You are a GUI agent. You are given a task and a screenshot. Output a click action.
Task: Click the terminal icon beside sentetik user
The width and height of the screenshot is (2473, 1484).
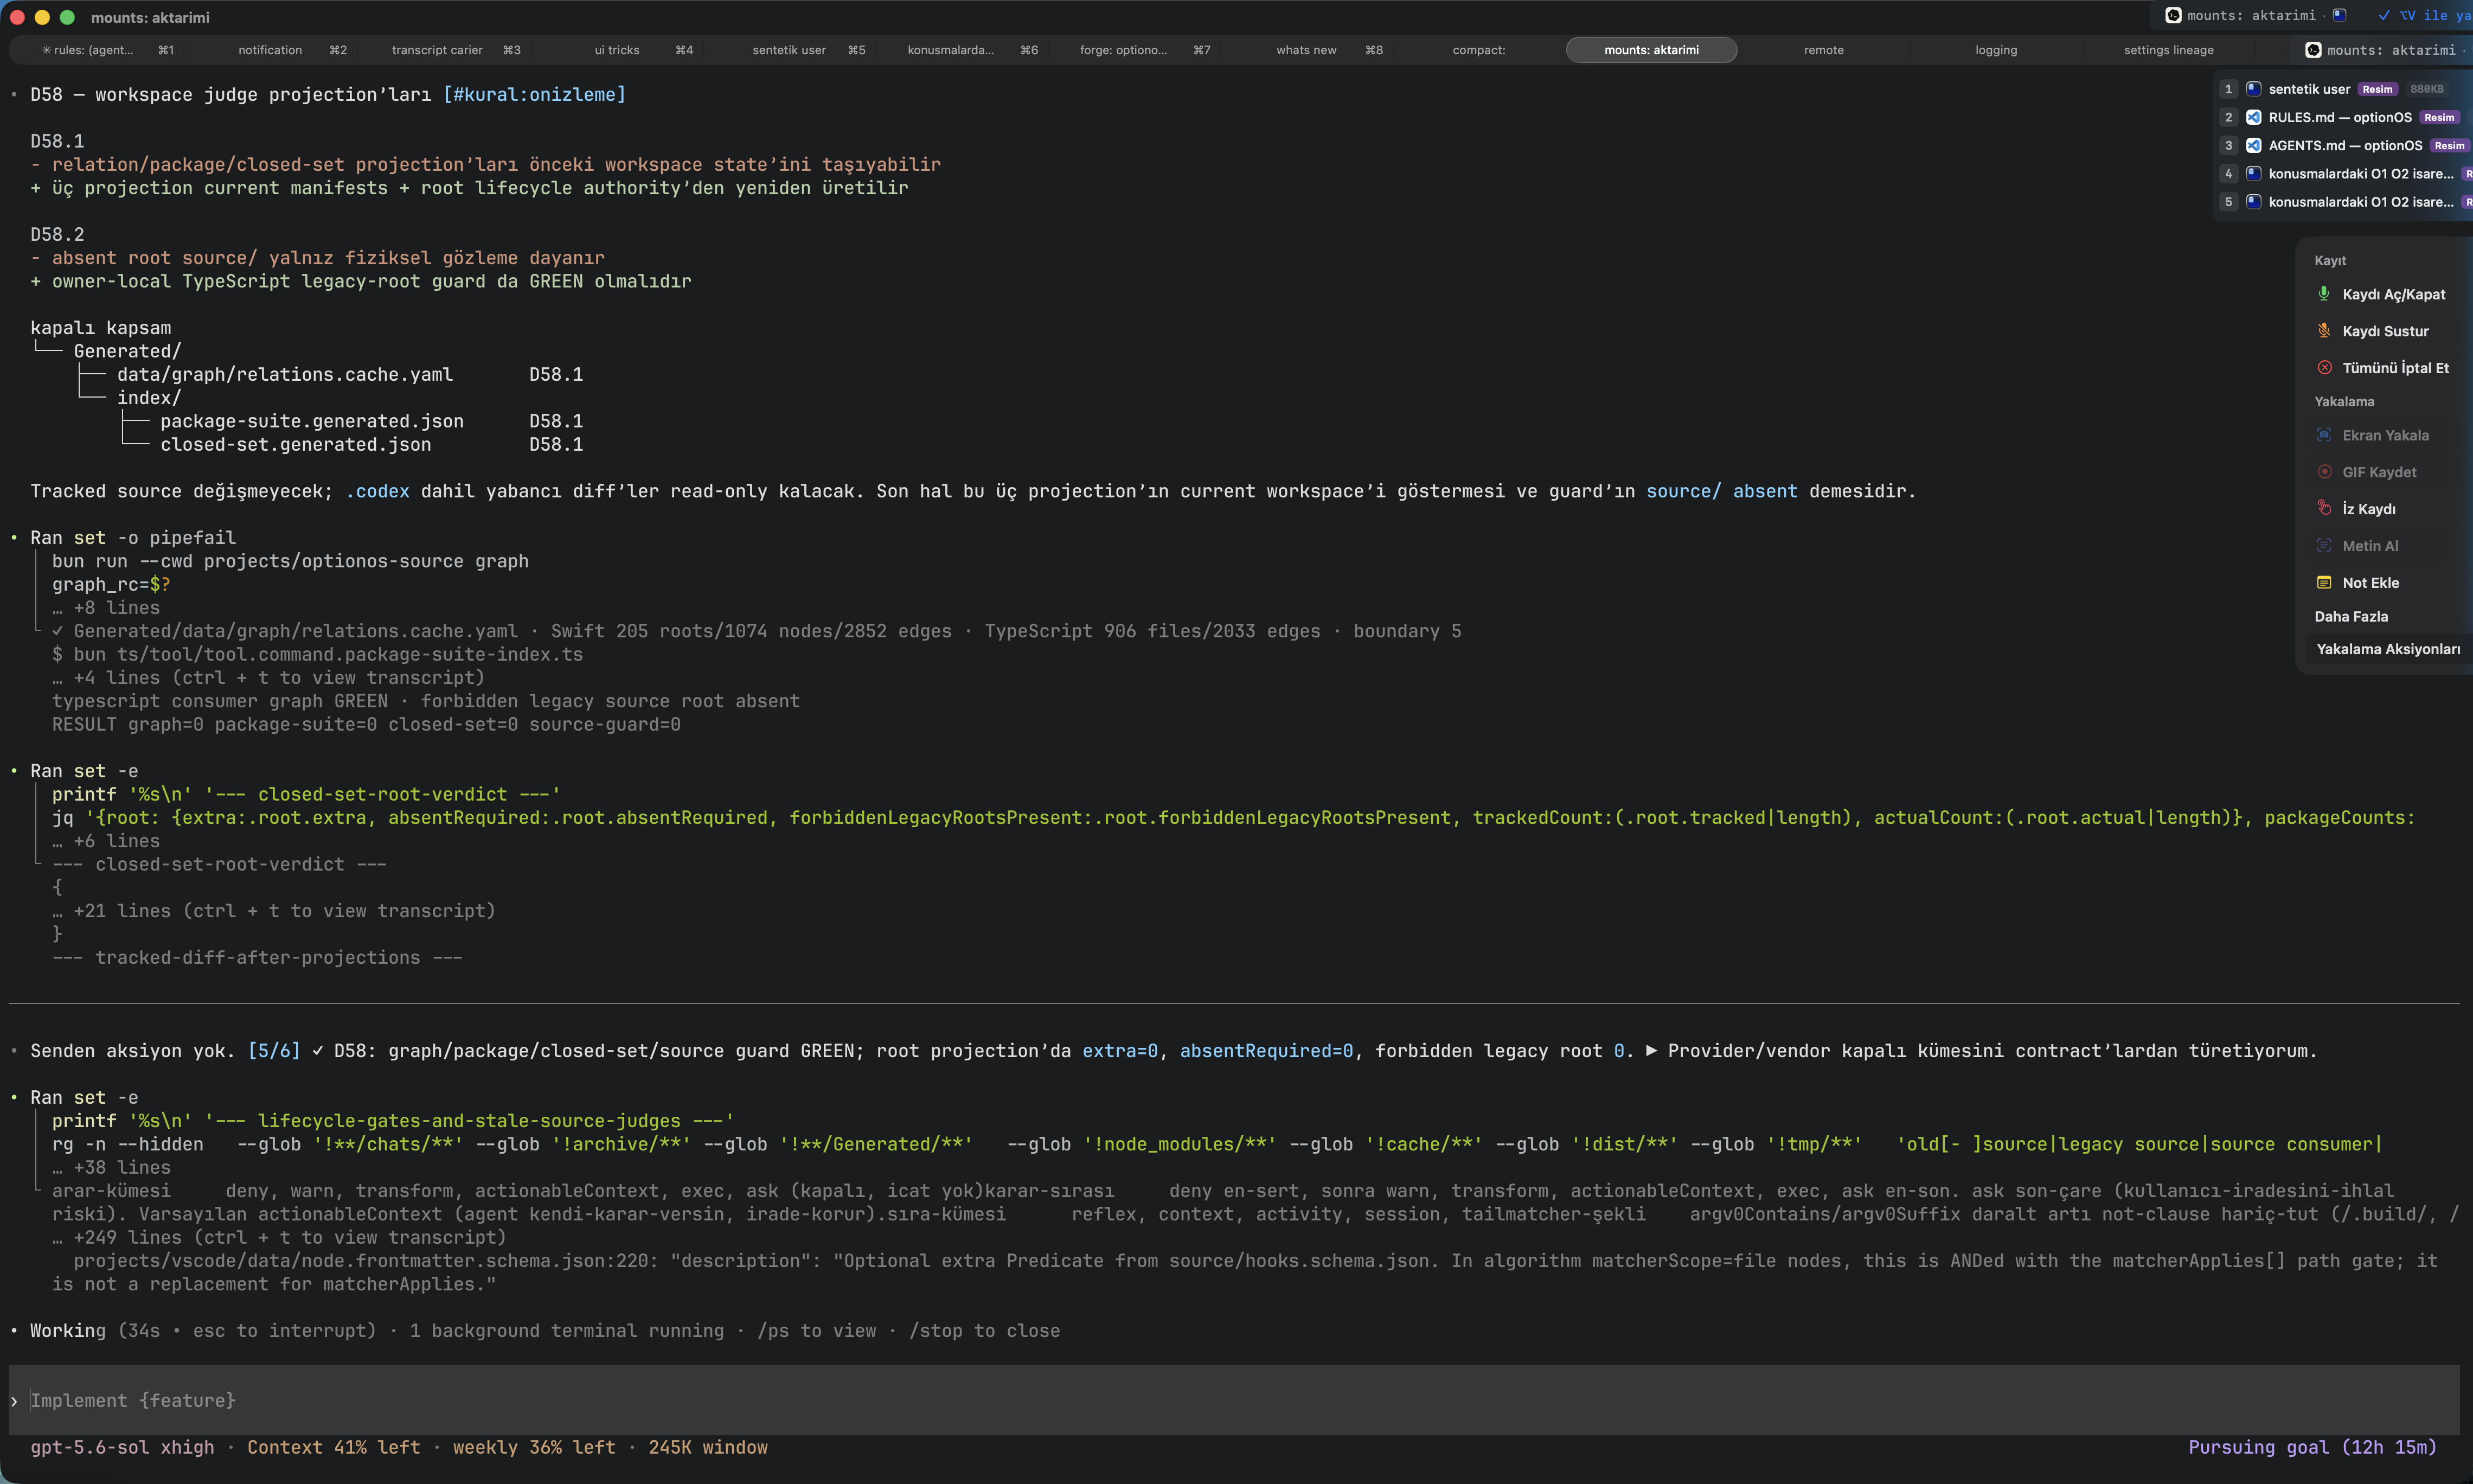[2254, 89]
